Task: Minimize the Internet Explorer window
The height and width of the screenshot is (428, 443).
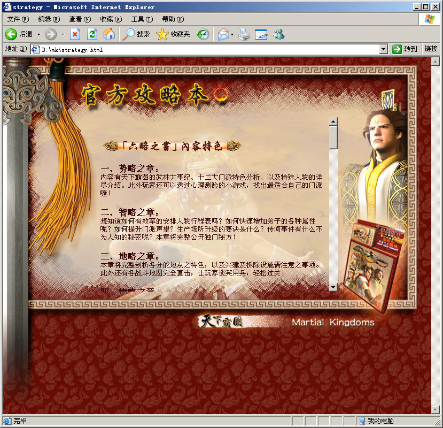Action: [416, 7]
